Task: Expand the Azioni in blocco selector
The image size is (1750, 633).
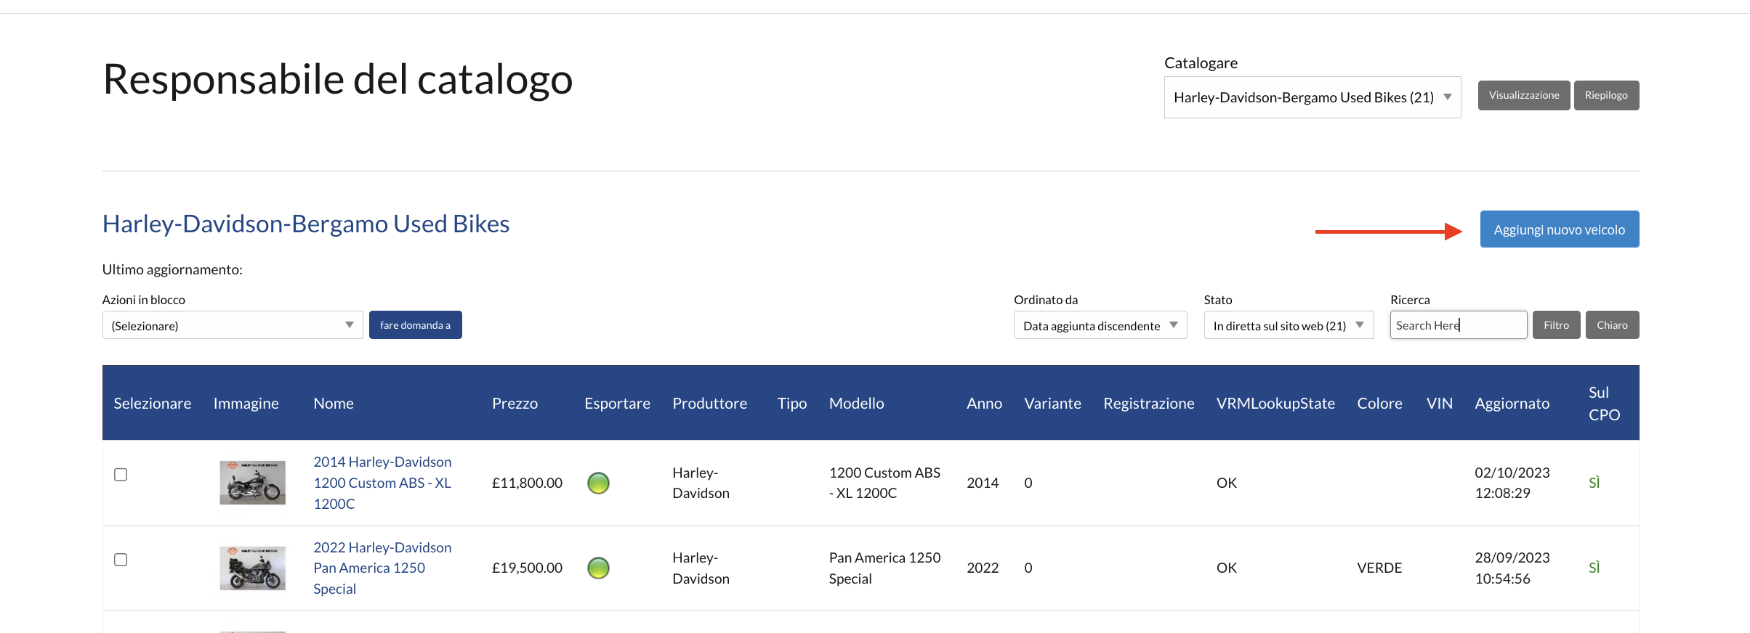Action: (232, 325)
